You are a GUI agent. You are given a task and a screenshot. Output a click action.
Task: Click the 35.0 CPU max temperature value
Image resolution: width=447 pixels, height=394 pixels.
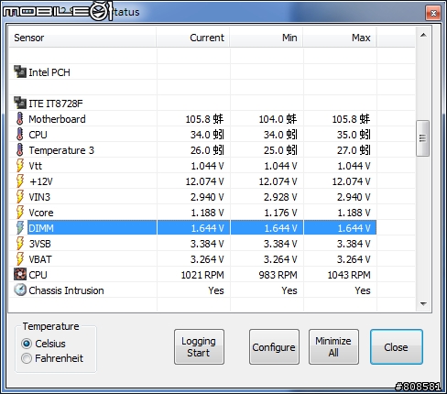coord(354,135)
